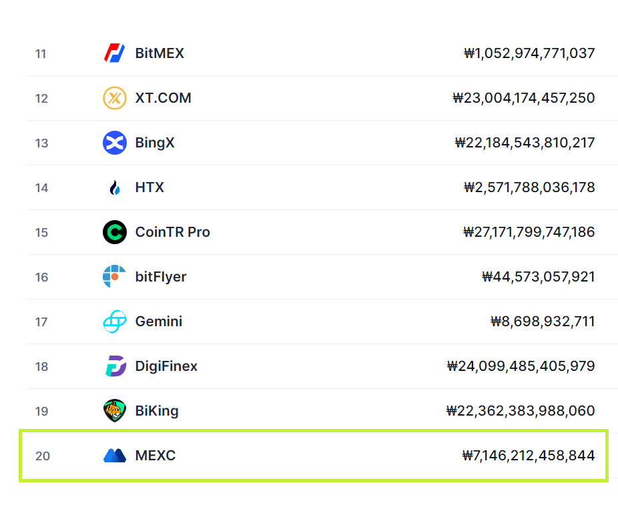Click the XT.COM orange logo icon
This screenshot has height=513, width=618.
114,97
